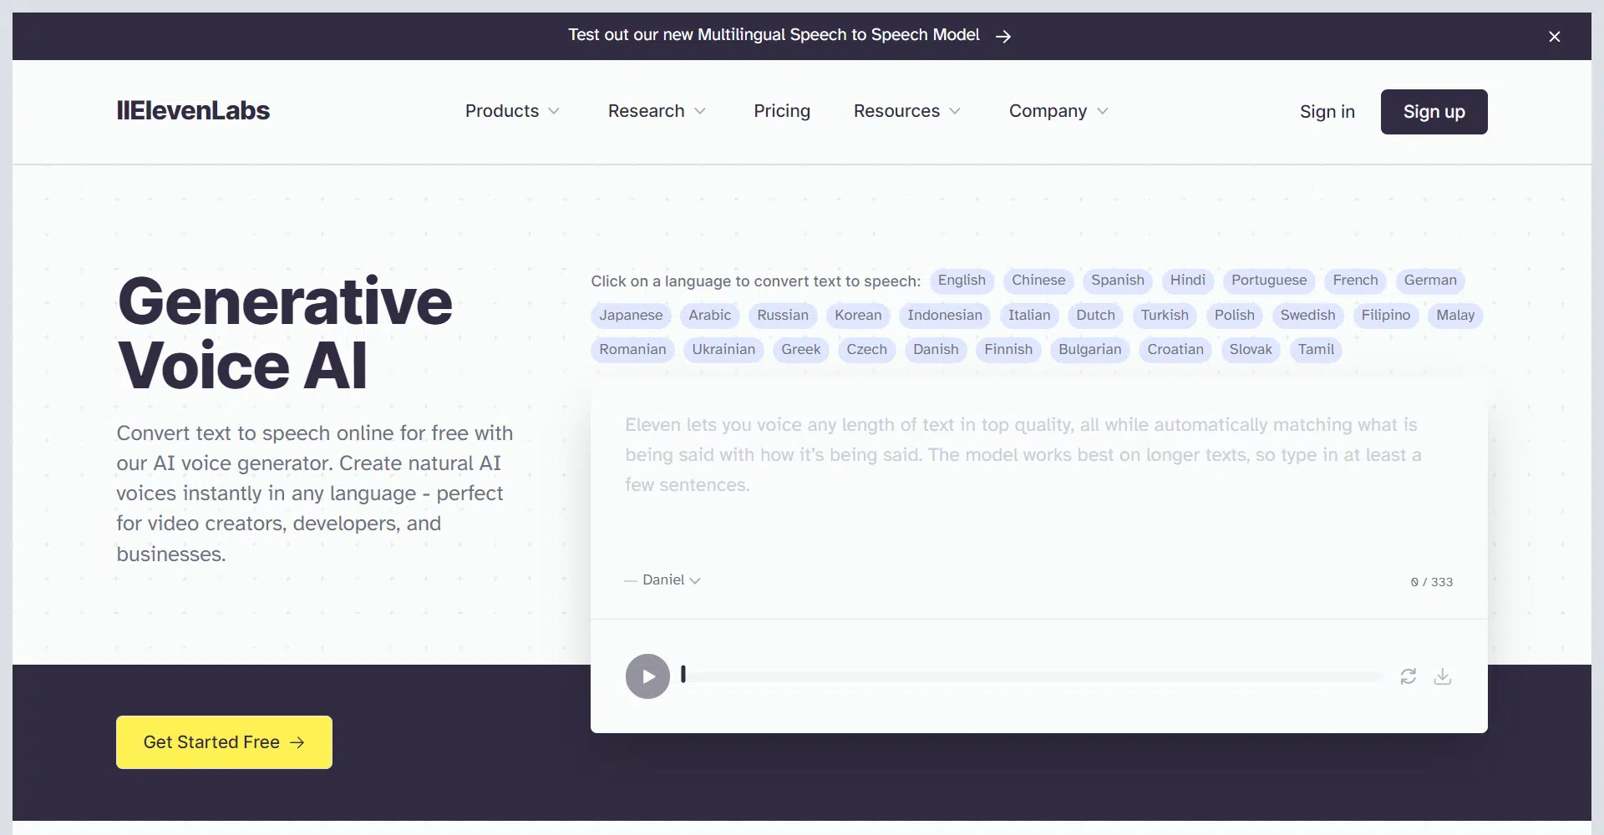Expand the Resources menu
1604x835 pixels.
[x=906, y=111]
